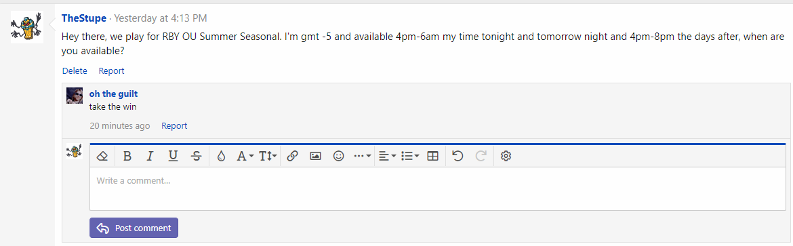
Task: Click the Undo arrow icon
Action: (457, 157)
